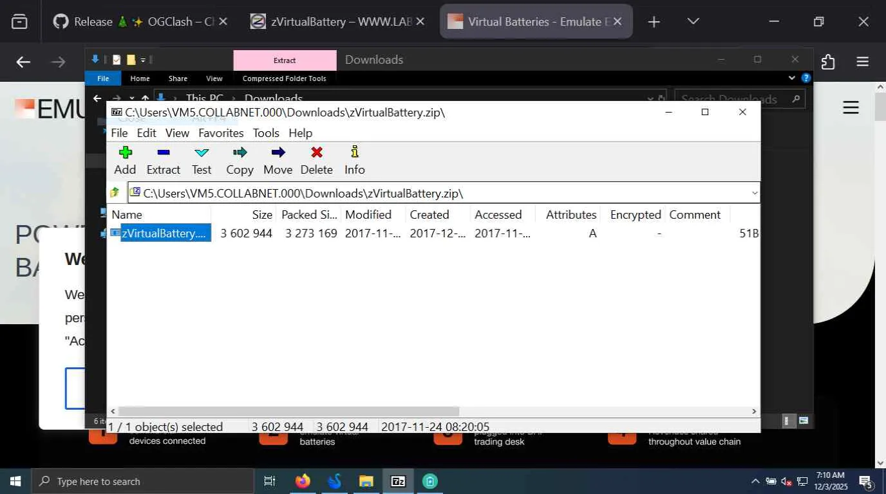
Task: Open Explorer help question mark icon
Action: pos(806,78)
